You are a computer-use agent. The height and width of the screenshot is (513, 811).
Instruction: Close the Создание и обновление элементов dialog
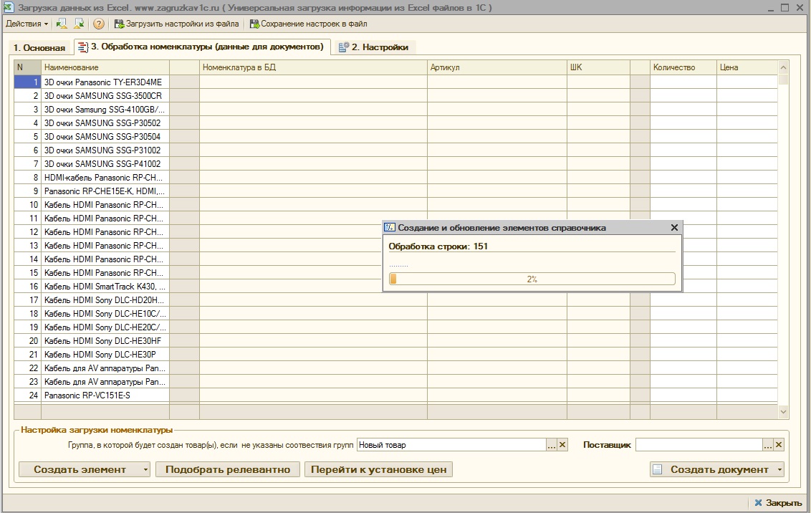click(x=674, y=228)
